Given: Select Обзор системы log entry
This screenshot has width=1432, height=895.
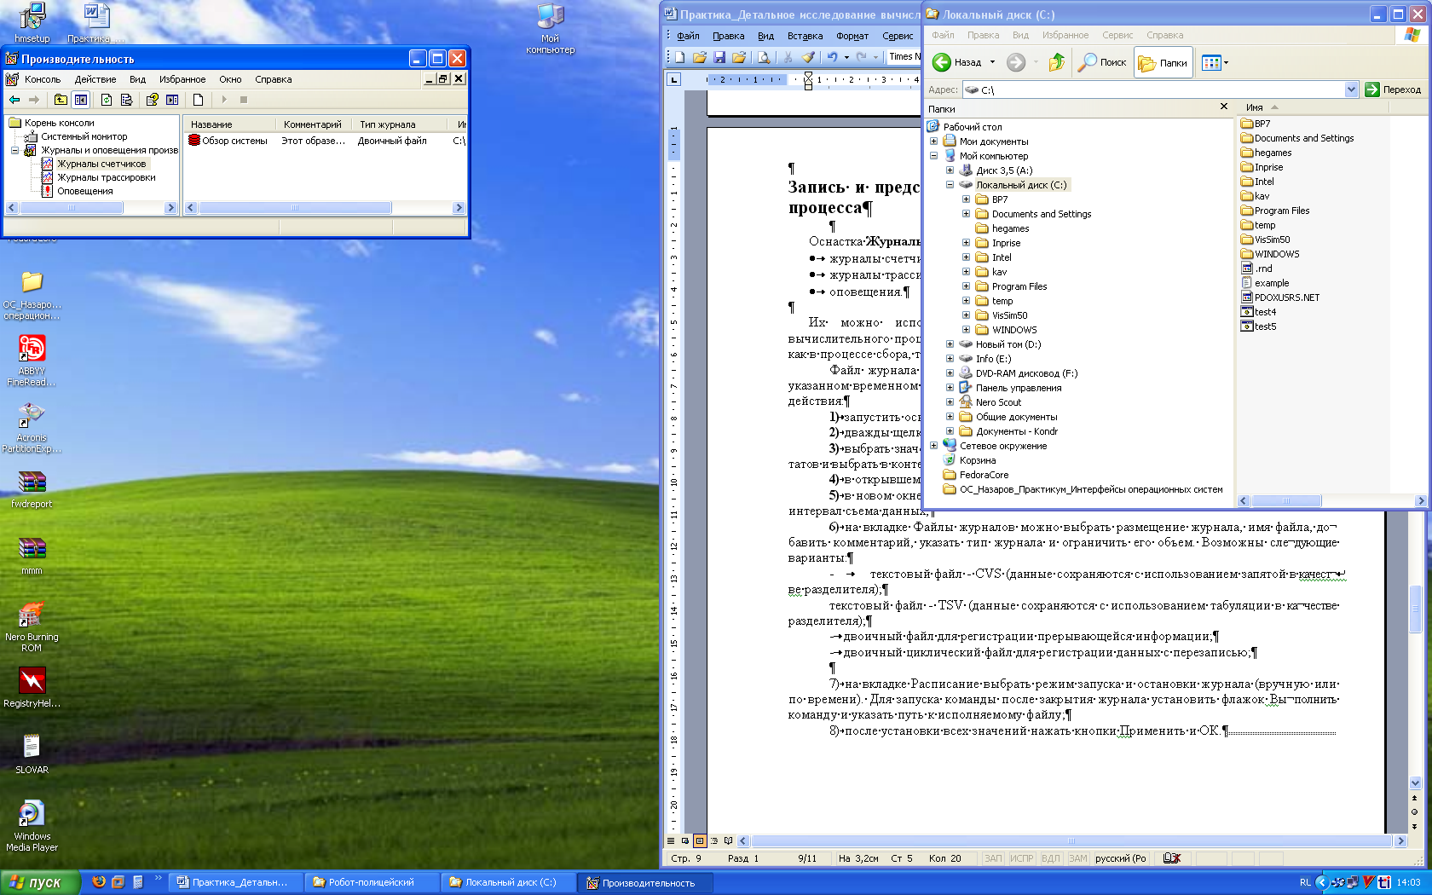Looking at the screenshot, I should point(234,141).
